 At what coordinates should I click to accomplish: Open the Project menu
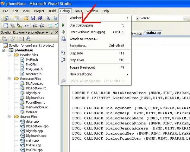(x=39, y=11)
